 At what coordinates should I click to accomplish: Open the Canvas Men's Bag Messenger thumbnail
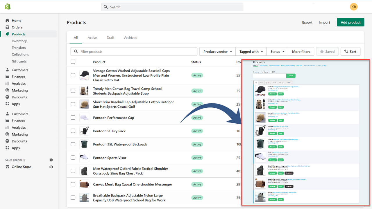[84, 184]
